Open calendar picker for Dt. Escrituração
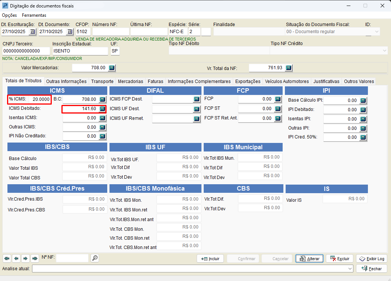The image size is (391, 281). click(x=32, y=32)
